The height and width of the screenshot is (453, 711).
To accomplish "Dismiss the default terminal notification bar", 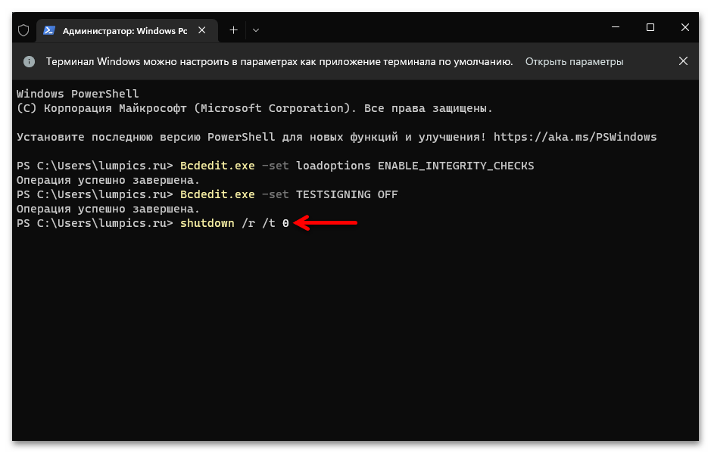I will [683, 61].
